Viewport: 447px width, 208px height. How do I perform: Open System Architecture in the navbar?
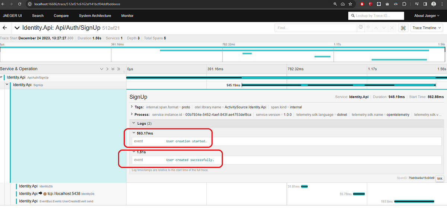95,16
